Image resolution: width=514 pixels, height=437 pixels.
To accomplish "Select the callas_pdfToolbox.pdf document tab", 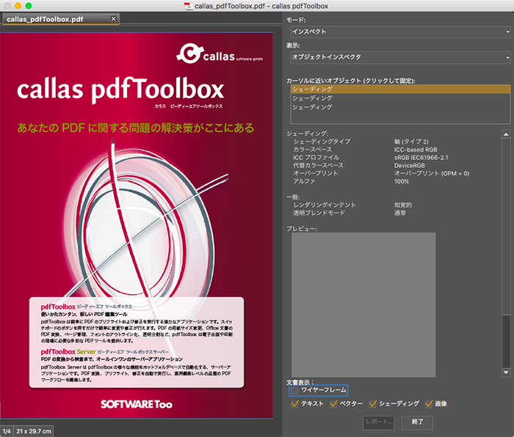I will (x=61, y=19).
